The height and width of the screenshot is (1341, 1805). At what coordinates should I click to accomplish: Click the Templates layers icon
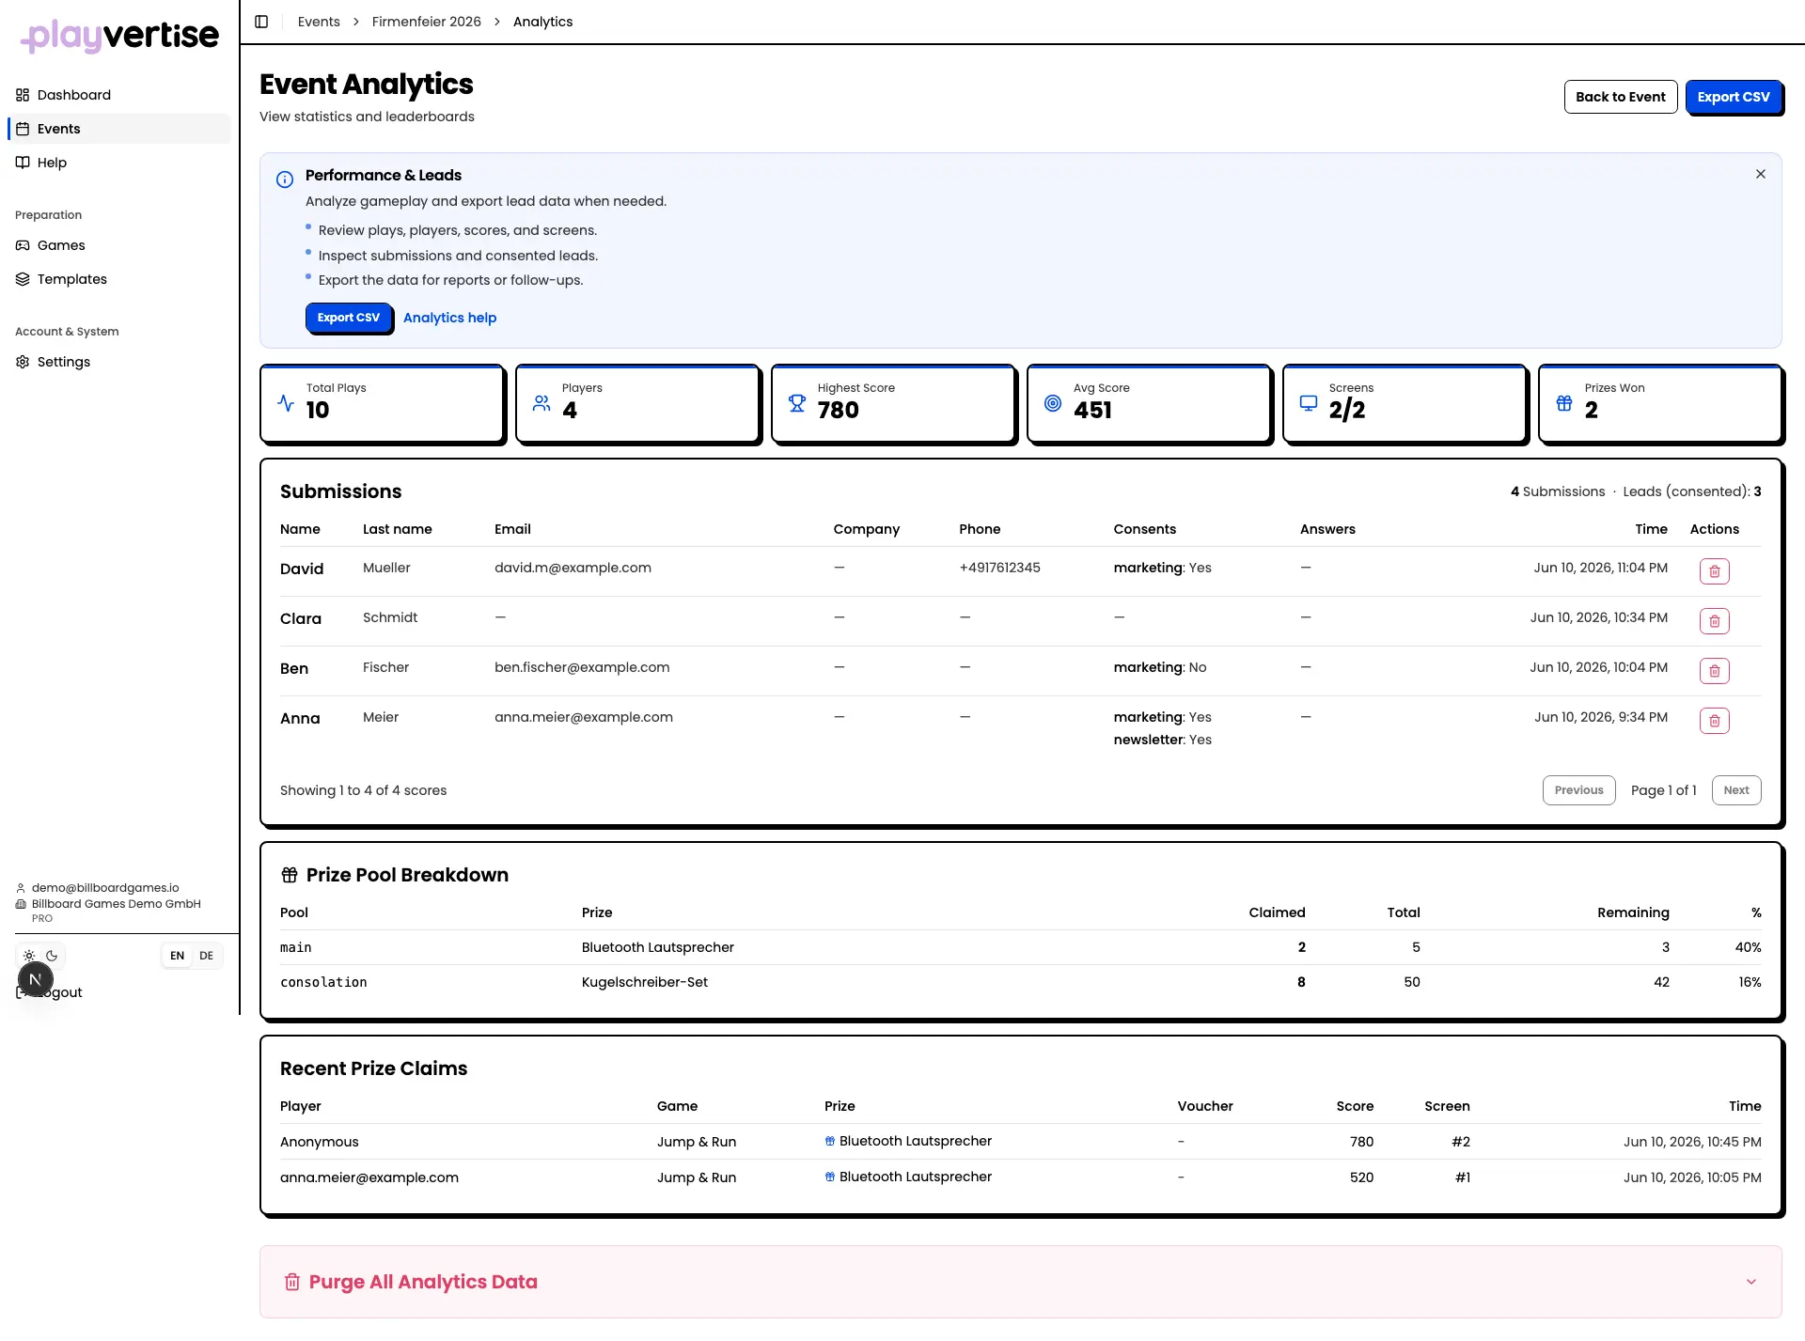click(x=23, y=279)
